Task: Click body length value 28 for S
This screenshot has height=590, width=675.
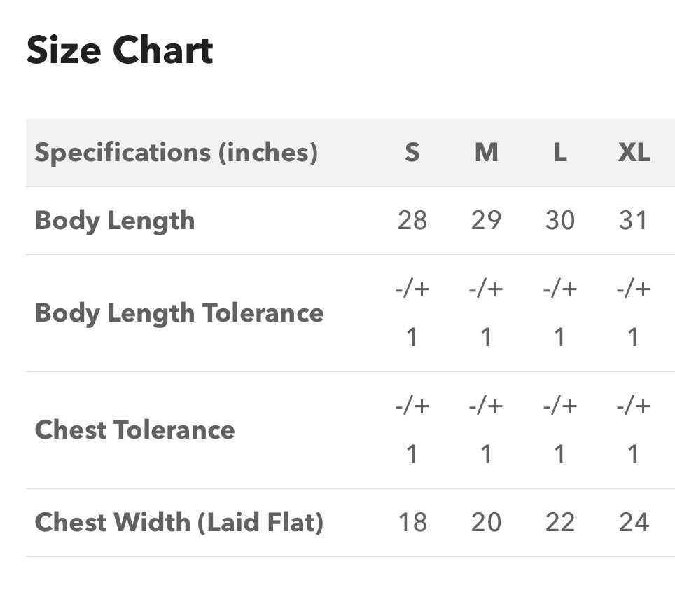Action: click(x=412, y=221)
